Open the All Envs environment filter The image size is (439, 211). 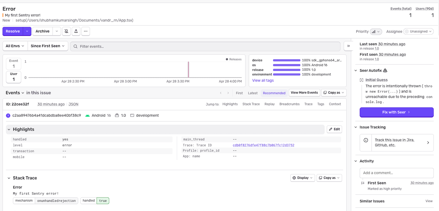tap(15, 46)
